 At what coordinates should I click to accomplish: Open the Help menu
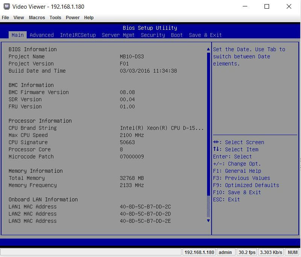[89, 18]
